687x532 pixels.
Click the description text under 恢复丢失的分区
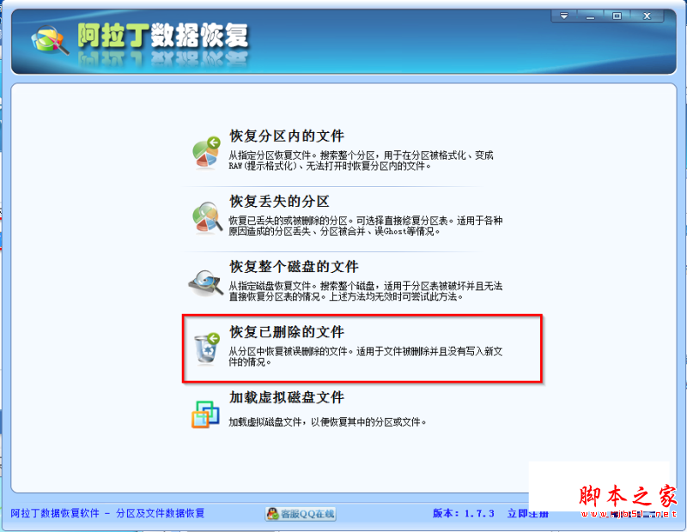point(366,226)
